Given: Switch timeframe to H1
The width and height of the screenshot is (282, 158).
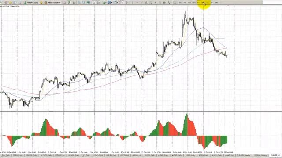Looking at the screenshot, I should (199, 3).
